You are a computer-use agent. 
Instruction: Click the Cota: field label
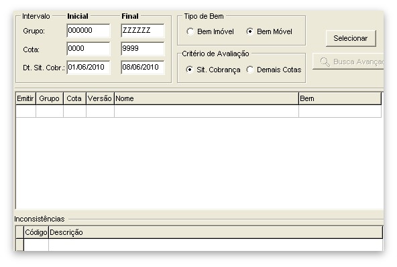click(31, 50)
